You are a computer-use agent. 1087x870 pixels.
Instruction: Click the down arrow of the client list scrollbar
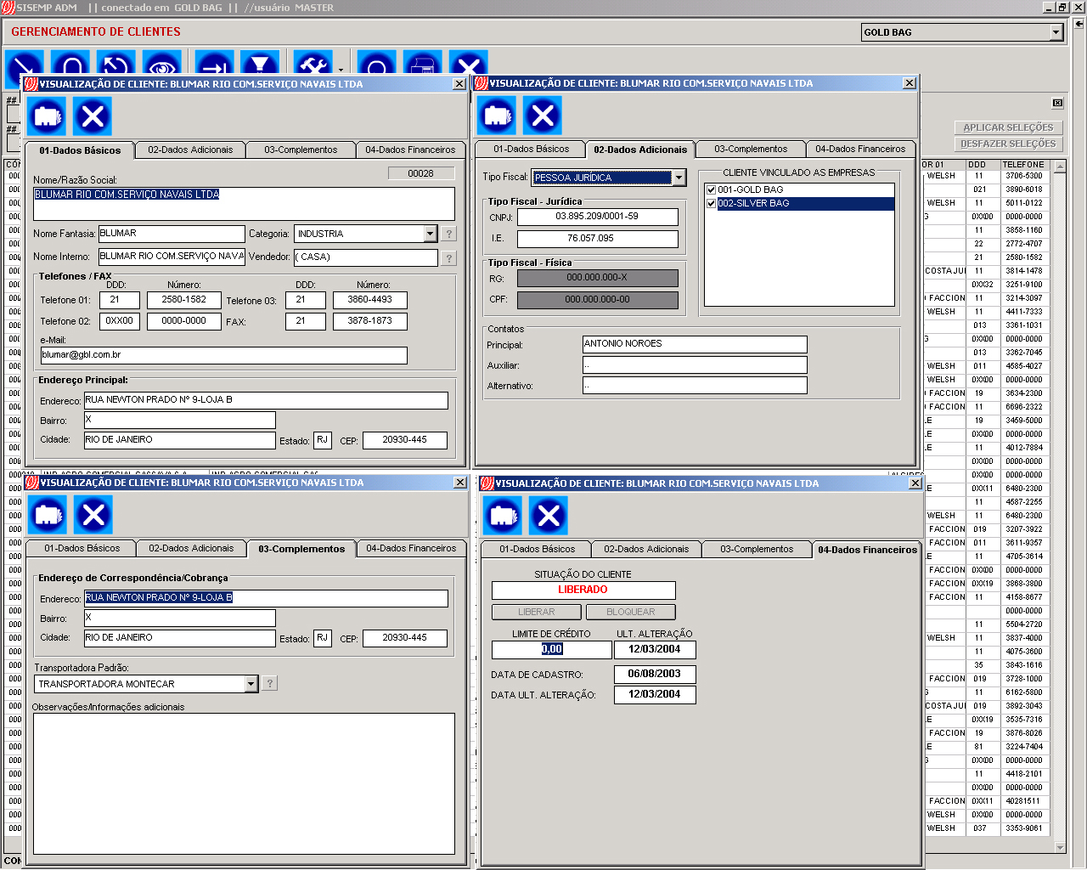coord(1059,847)
